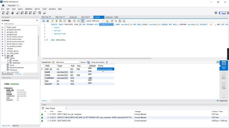Open the home screen tab icon
229x128 pixels.
click(x=3, y=5)
